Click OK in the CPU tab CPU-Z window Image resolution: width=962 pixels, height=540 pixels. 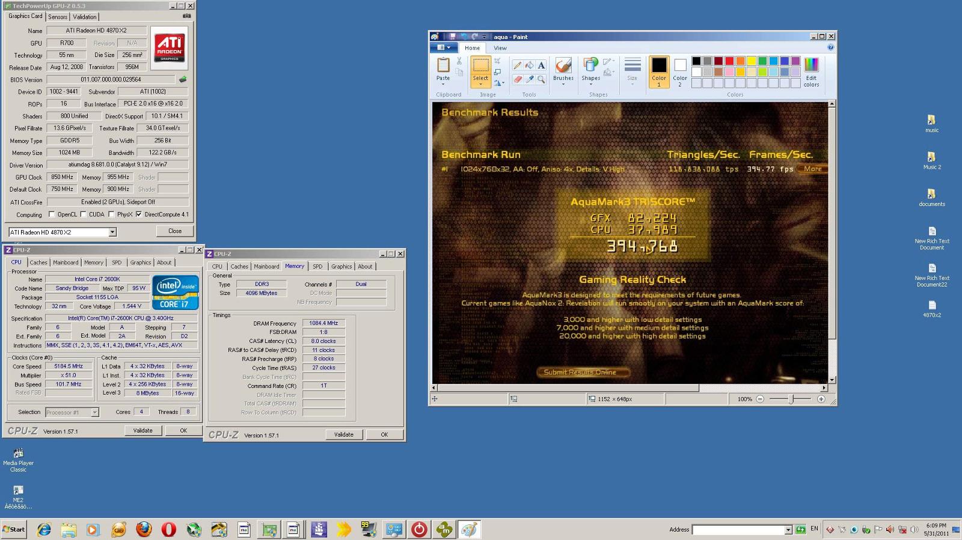coord(183,430)
